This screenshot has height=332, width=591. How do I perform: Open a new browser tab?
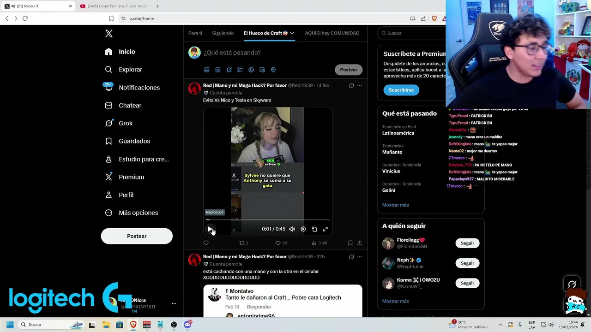point(157,6)
